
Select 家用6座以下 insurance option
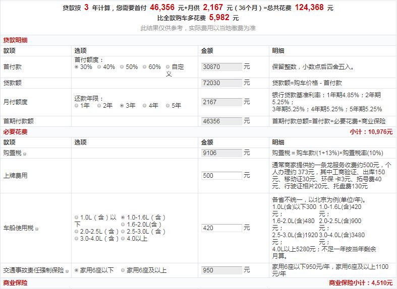(77, 270)
